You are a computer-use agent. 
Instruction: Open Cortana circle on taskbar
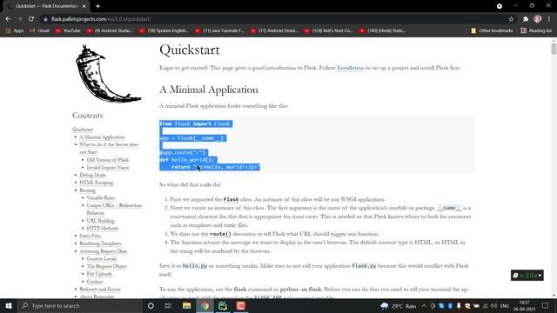[x=151, y=306]
